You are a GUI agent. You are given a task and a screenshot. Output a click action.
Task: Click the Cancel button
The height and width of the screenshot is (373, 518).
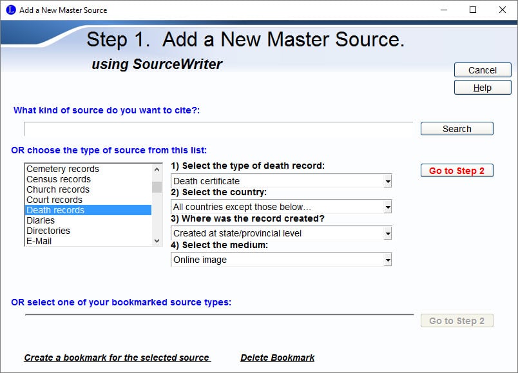[483, 70]
